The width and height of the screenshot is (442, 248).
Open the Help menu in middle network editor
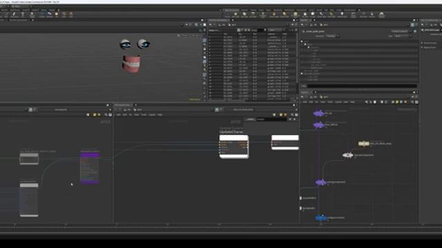tap(160, 115)
